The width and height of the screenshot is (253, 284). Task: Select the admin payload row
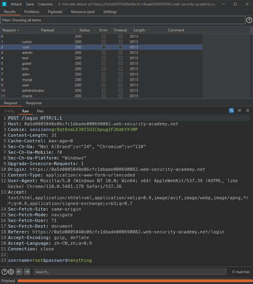[102, 52]
